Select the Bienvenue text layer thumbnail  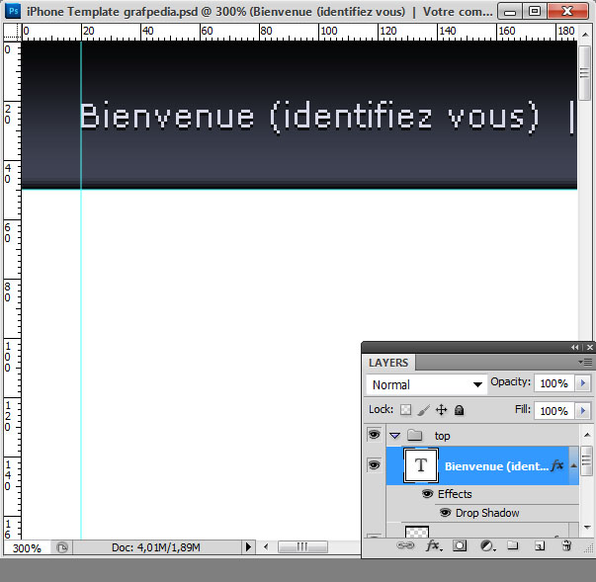(421, 465)
